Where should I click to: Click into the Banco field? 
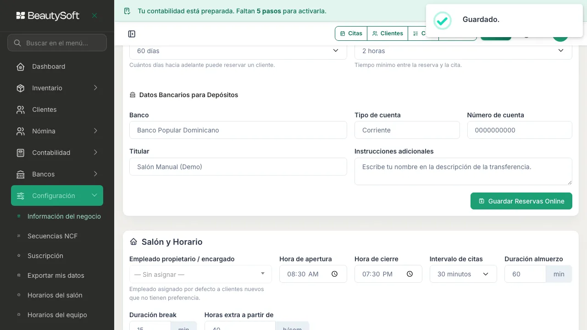pyautogui.click(x=238, y=130)
